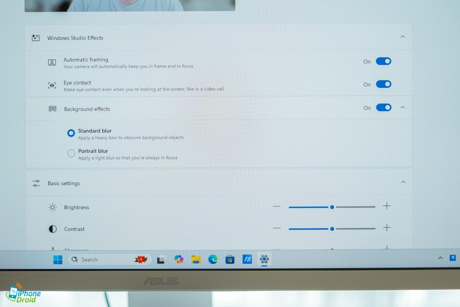Increase brightness with plus button
This screenshot has width=460, height=307.
coord(387,206)
